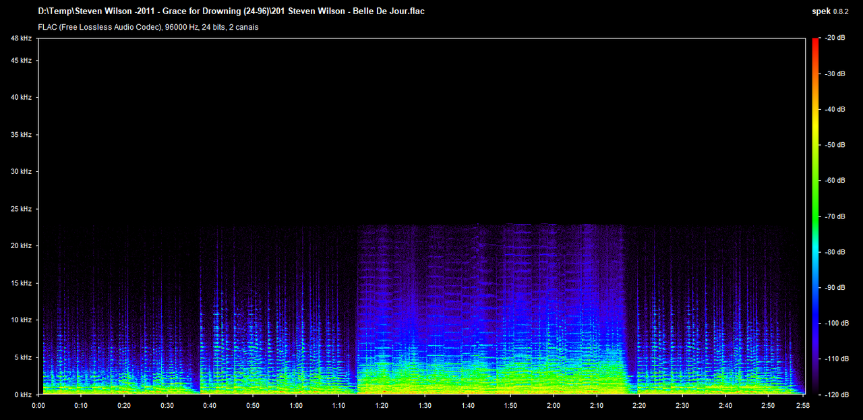
Task: Click the FLAC codec info line
Action: 148,27
